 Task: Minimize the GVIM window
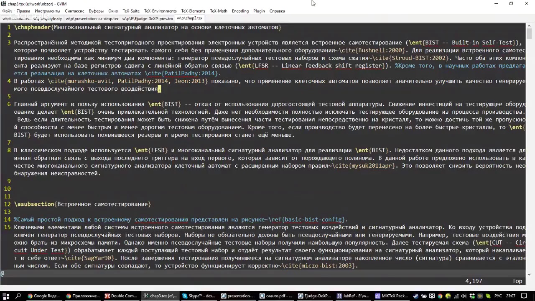496,4
